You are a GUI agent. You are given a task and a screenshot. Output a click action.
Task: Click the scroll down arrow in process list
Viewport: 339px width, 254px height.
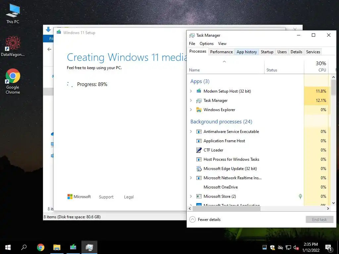(x=333, y=203)
